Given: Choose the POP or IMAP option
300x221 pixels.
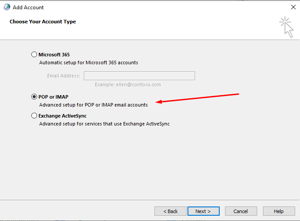Looking at the screenshot, I should coord(34,97).
